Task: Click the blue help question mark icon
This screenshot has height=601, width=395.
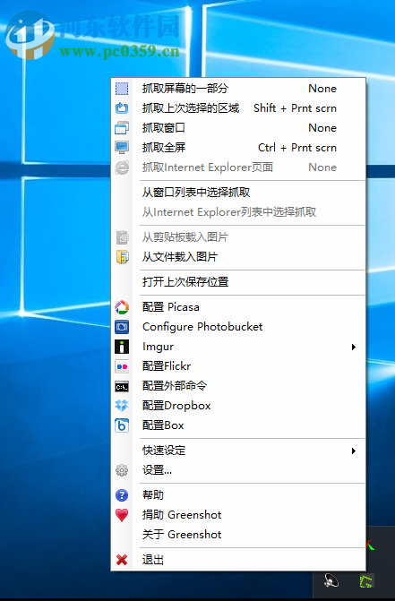Action: (x=122, y=495)
